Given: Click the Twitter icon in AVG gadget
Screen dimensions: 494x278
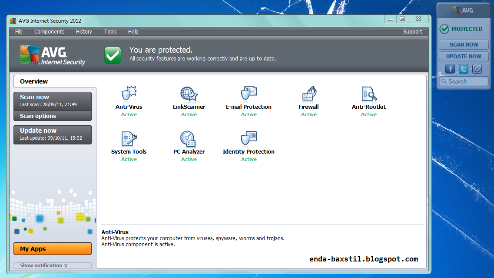Looking at the screenshot, I should pos(464,68).
